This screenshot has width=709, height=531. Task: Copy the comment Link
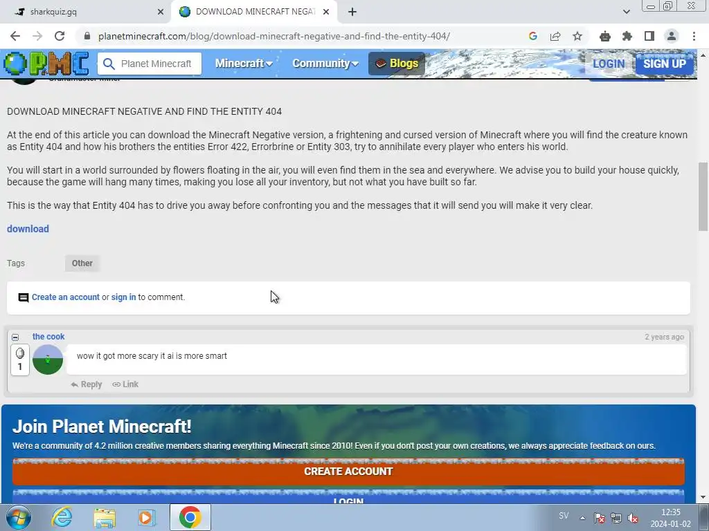coord(126,384)
